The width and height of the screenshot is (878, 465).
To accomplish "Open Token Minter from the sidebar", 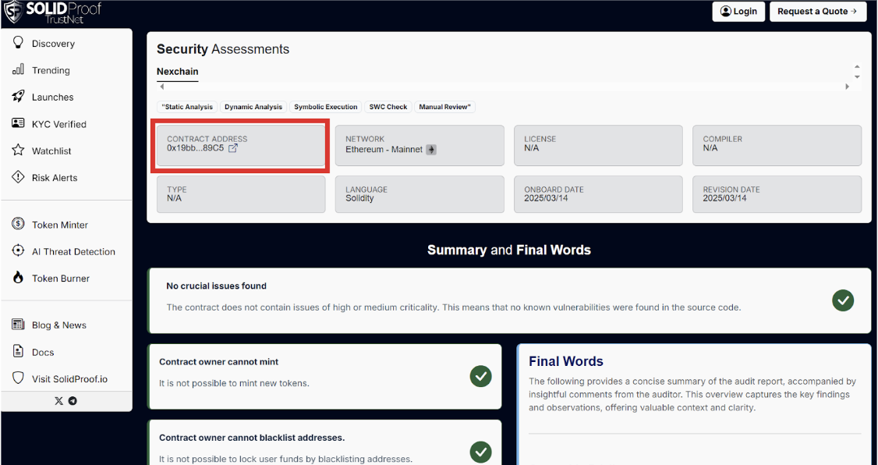I will [x=59, y=225].
